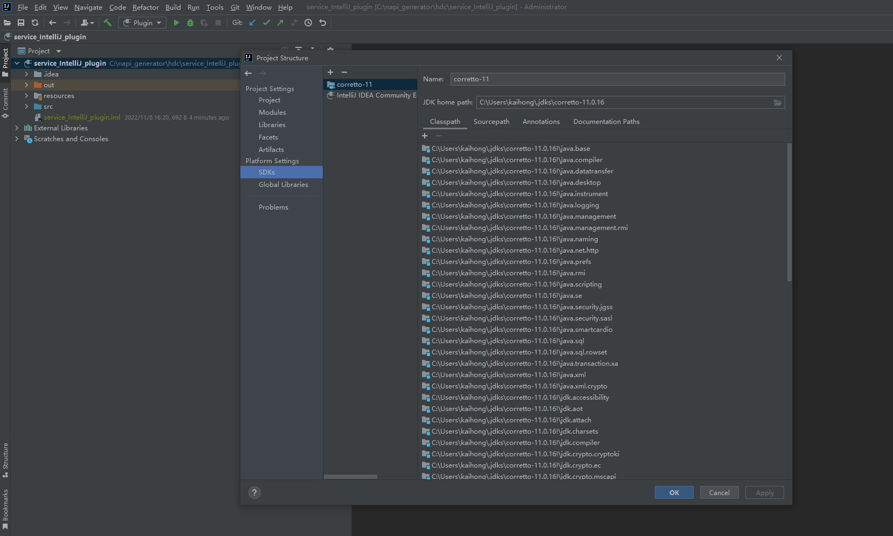
Task: Expand External Libraries node
Action: click(x=17, y=128)
